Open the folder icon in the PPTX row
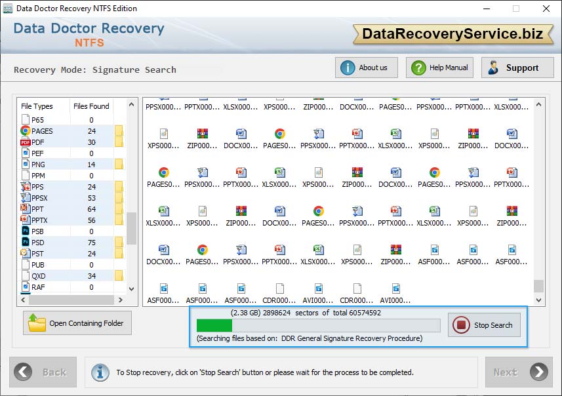Viewport: 562px width, 396px height. click(119, 220)
